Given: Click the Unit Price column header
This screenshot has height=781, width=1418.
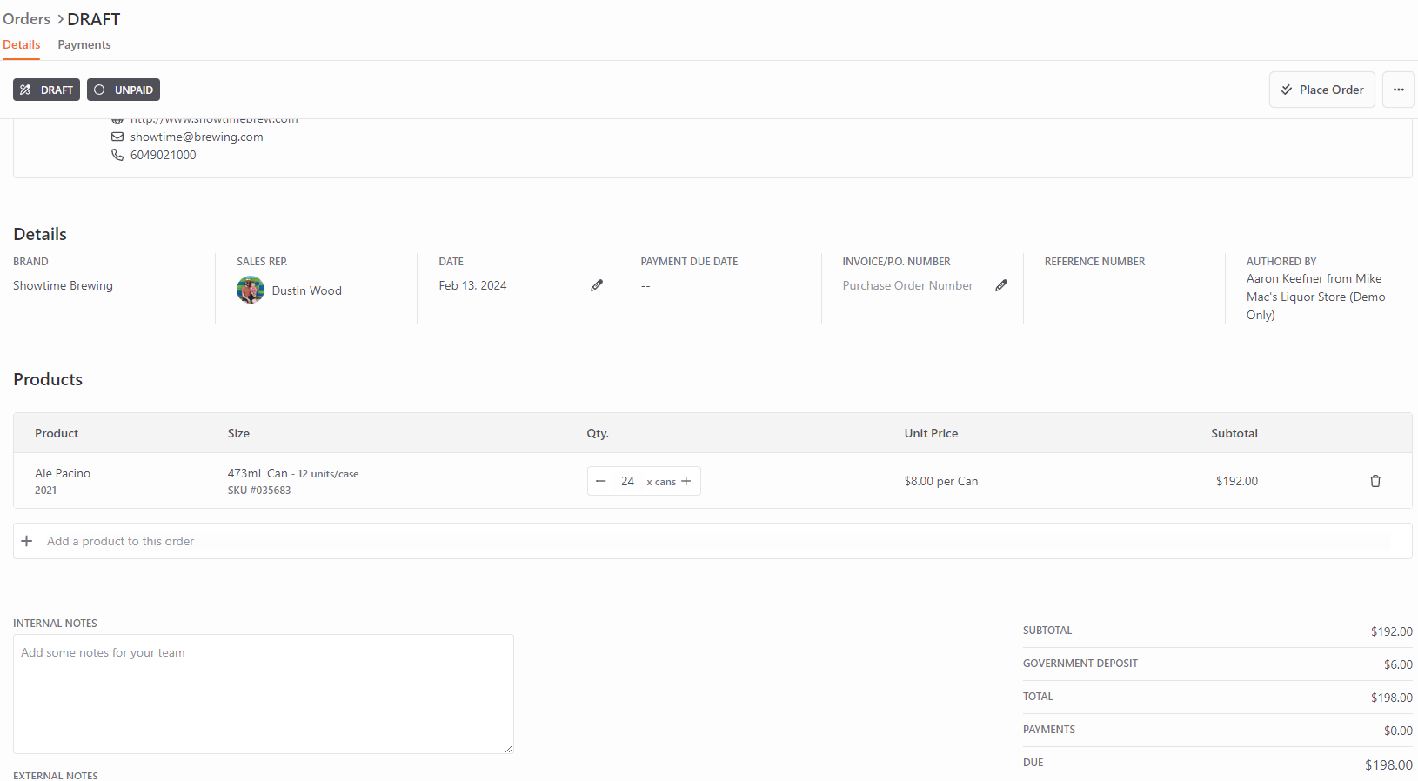Looking at the screenshot, I should [x=931, y=433].
